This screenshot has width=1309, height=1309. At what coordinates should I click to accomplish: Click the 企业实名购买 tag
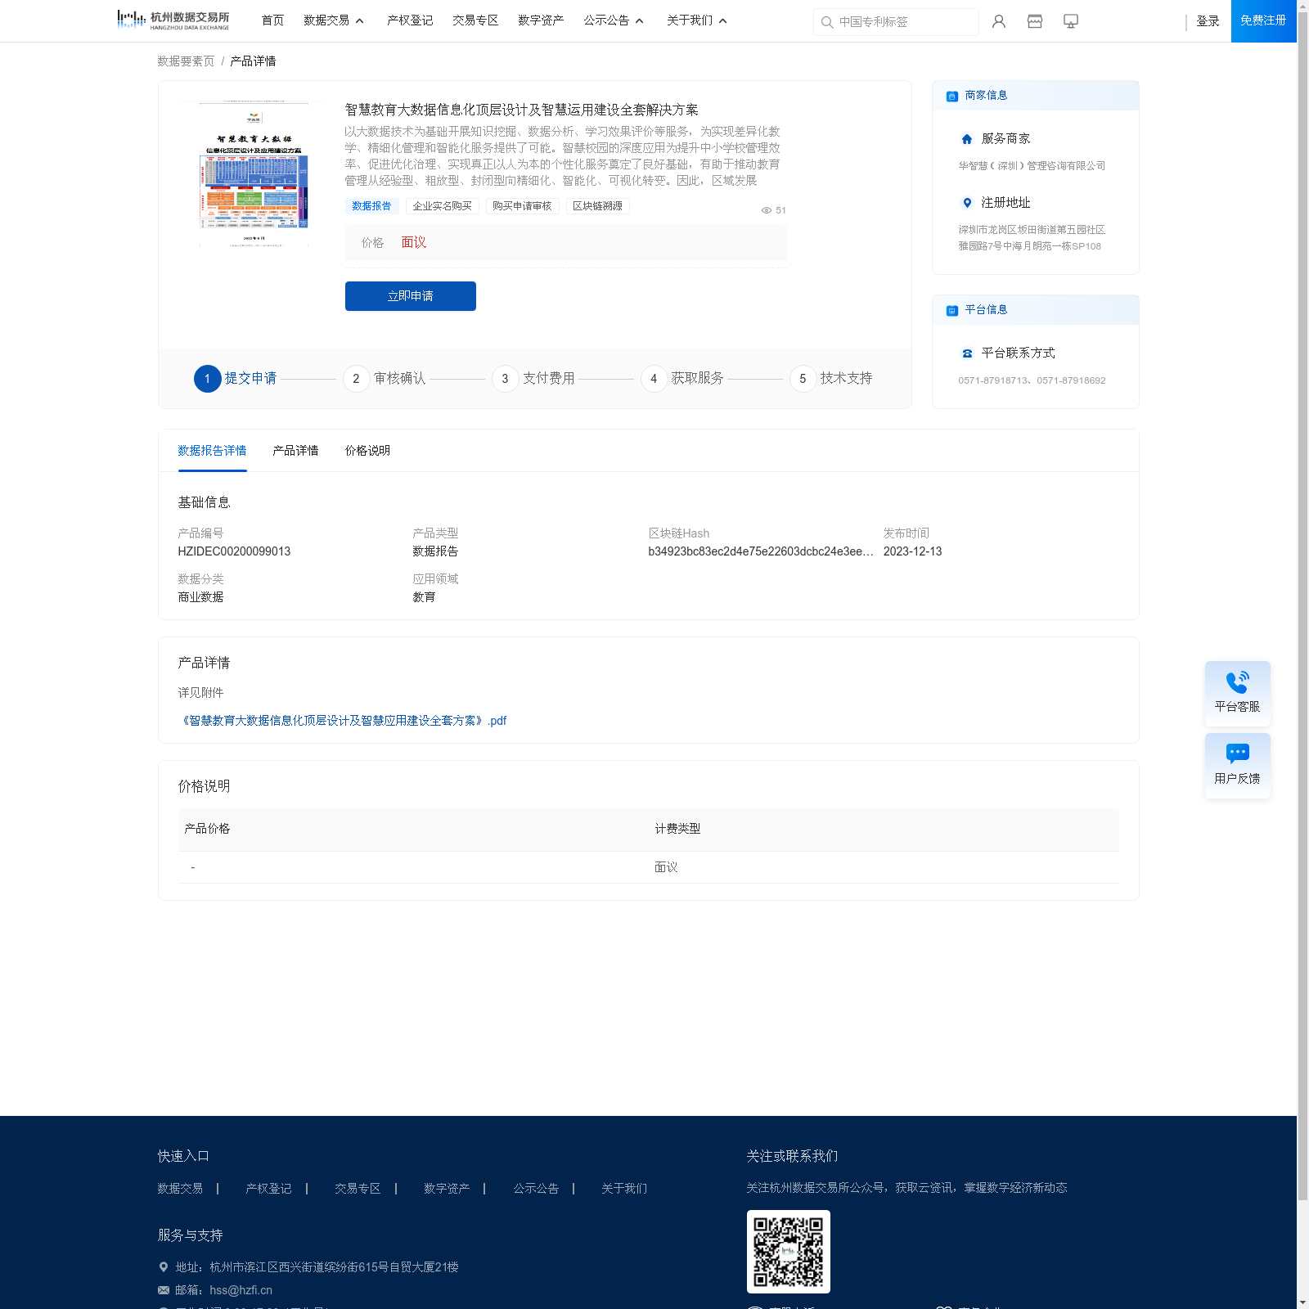click(443, 206)
